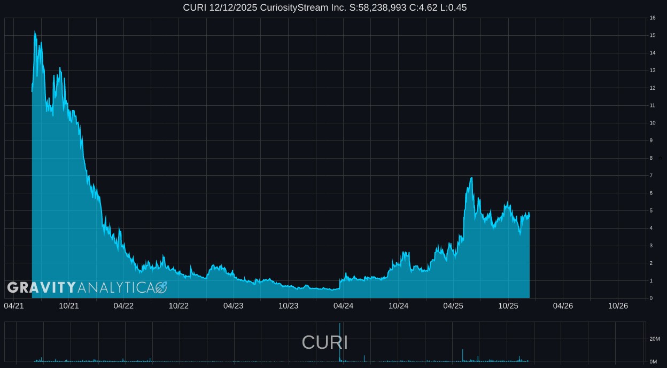Click the 20M label on volume axis
667x368 pixels.
(x=653, y=339)
